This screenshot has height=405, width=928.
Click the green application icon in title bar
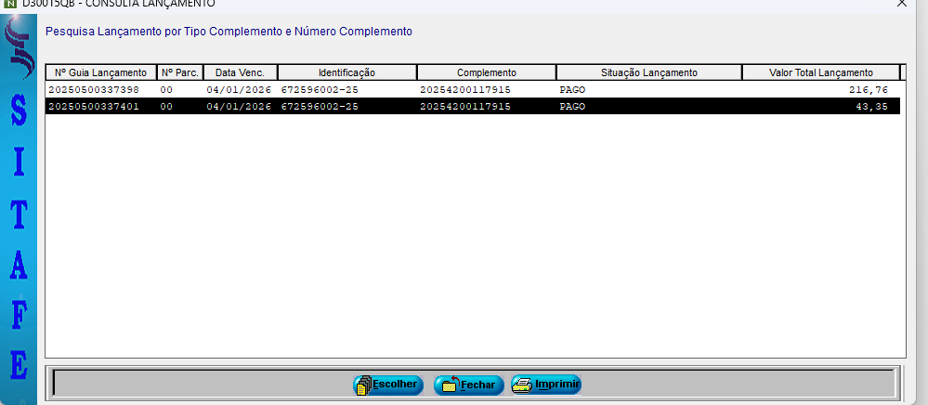coord(11,3)
